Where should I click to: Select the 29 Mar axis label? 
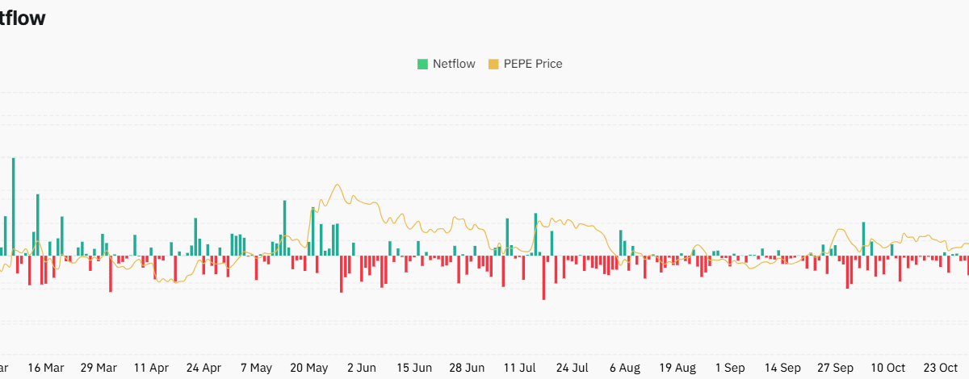pyautogui.click(x=99, y=368)
